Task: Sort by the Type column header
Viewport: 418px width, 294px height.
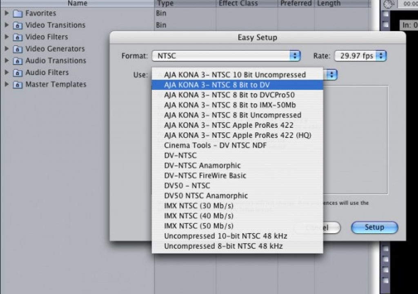Action: [x=185, y=3]
